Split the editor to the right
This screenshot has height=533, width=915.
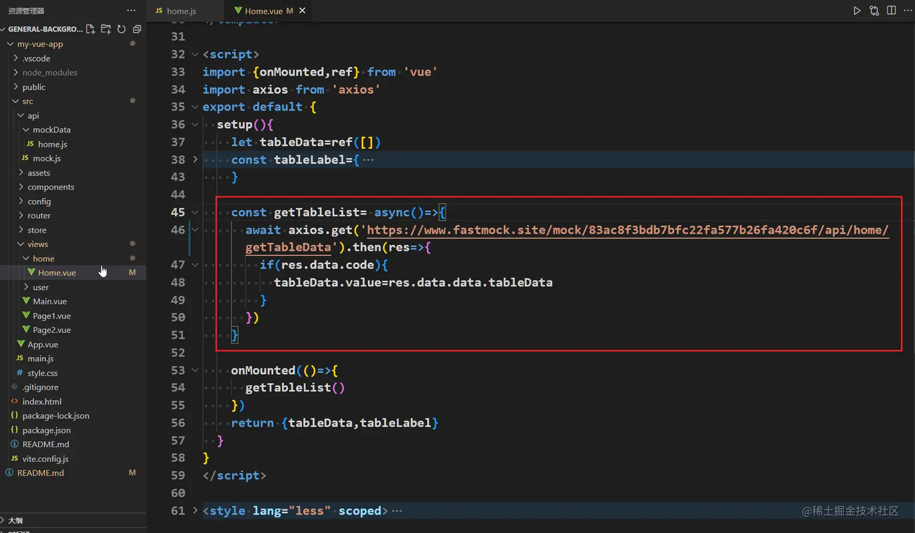(x=891, y=10)
